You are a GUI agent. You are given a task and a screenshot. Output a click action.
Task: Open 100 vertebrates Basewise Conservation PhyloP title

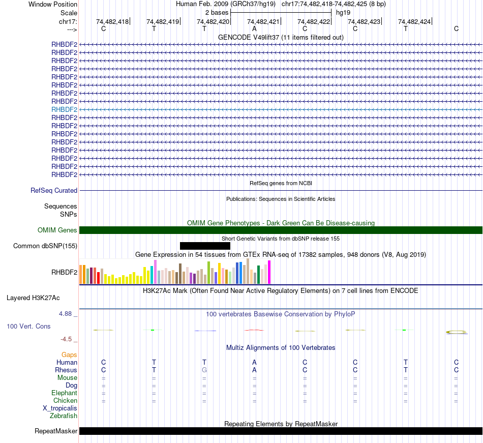pos(281,314)
